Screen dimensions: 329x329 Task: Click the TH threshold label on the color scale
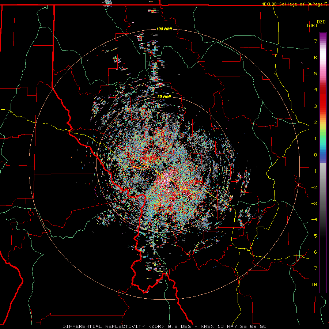pyautogui.click(x=314, y=285)
